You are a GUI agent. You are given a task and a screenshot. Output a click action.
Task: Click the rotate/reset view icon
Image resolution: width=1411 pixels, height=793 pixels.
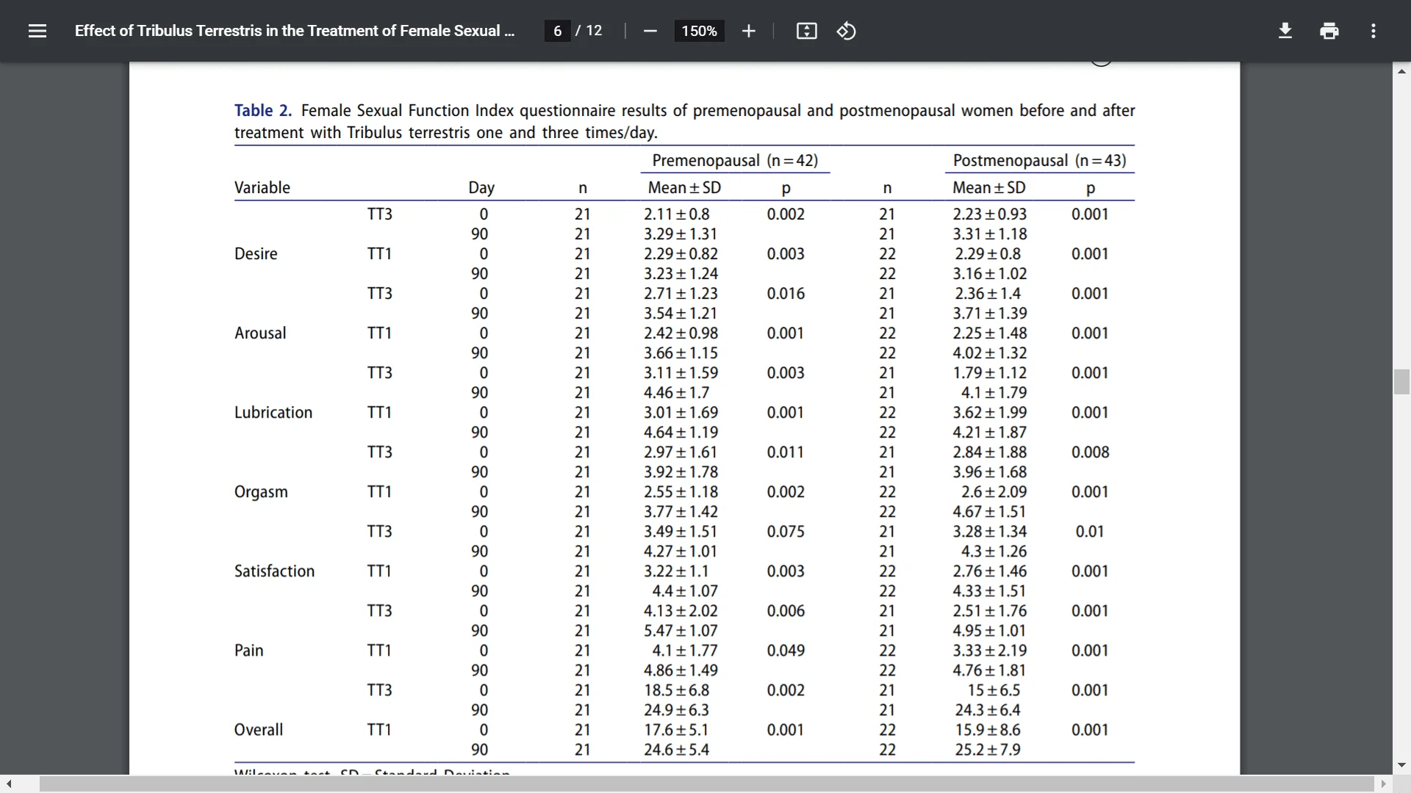(846, 31)
